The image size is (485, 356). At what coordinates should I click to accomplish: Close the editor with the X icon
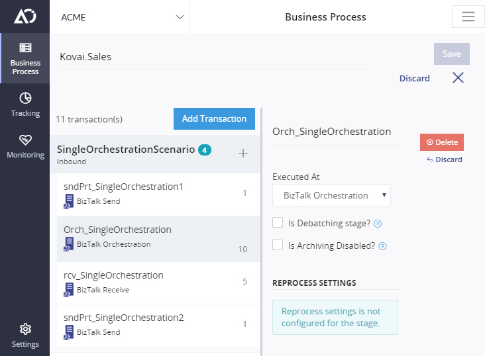click(458, 78)
